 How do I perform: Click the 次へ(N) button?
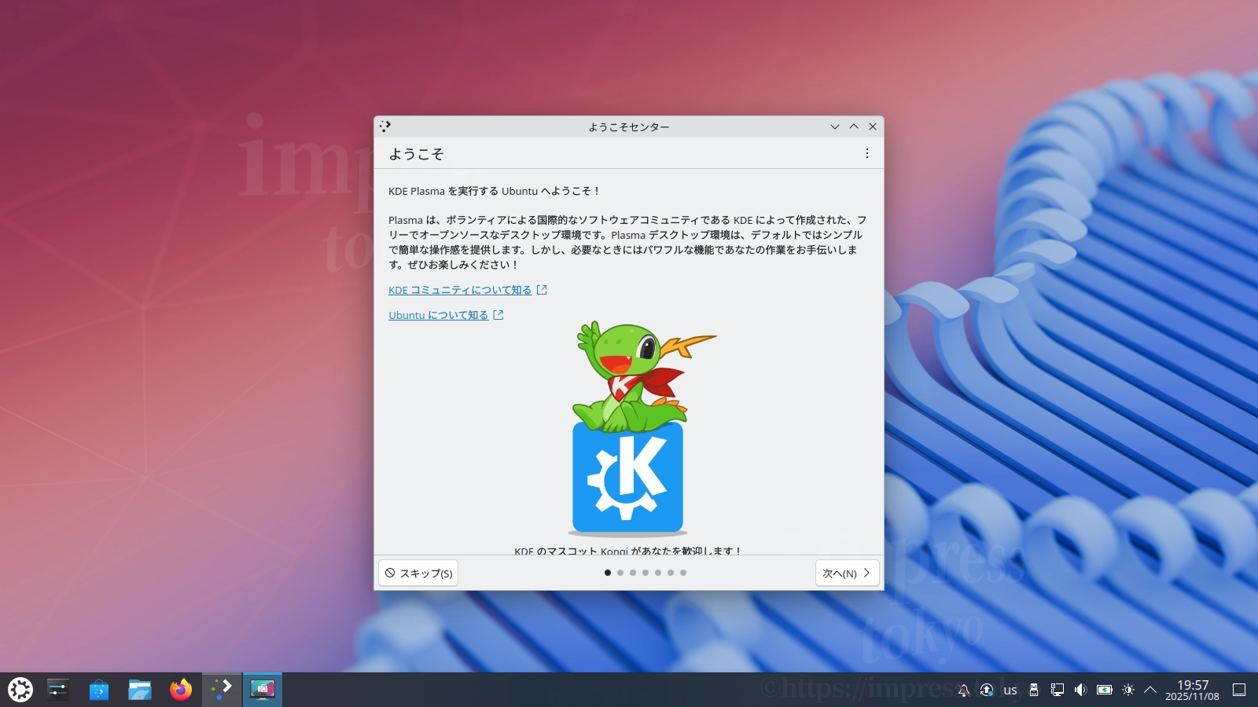pyautogui.click(x=847, y=573)
